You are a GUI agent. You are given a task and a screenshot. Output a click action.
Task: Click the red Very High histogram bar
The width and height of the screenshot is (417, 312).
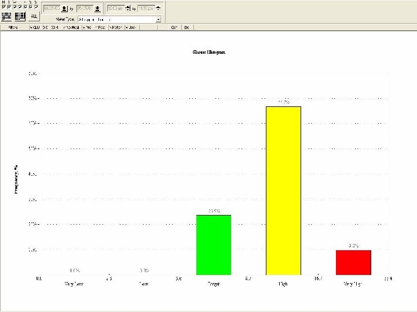pos(353,262)
